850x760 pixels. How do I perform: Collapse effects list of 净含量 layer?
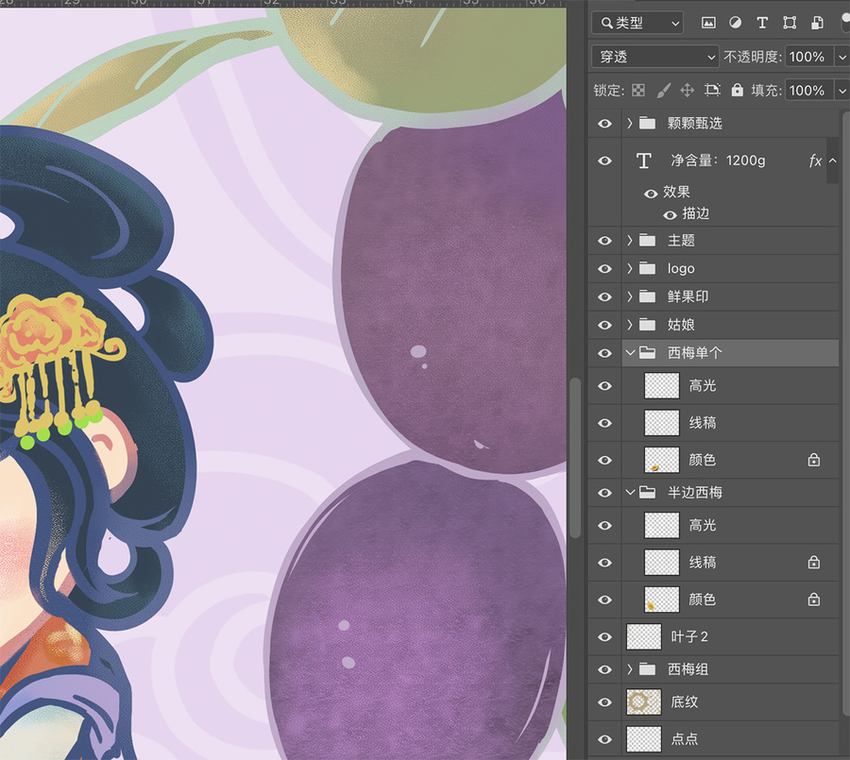coord(833,160)
